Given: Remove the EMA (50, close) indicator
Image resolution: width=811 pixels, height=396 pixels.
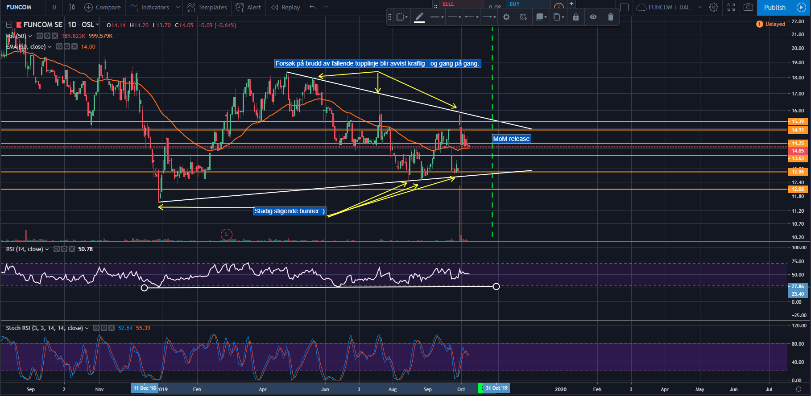Looking at the screenshot, I should click(x=74, y=46).
